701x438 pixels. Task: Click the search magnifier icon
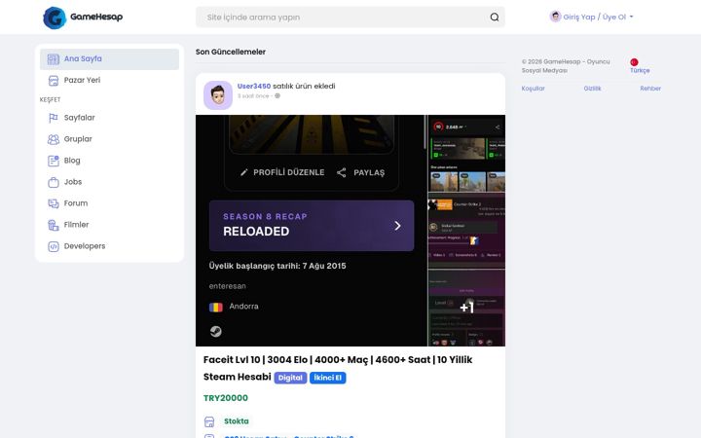pyautogui.click(x=494, y=17)
